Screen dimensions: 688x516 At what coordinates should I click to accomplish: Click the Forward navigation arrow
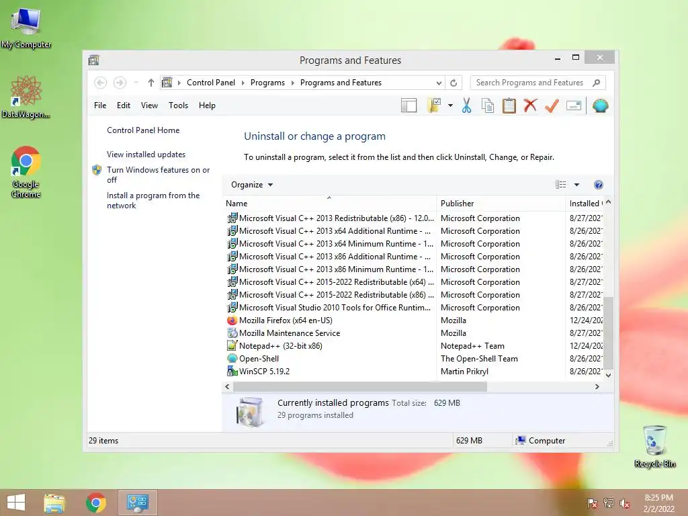pos(120,83)
